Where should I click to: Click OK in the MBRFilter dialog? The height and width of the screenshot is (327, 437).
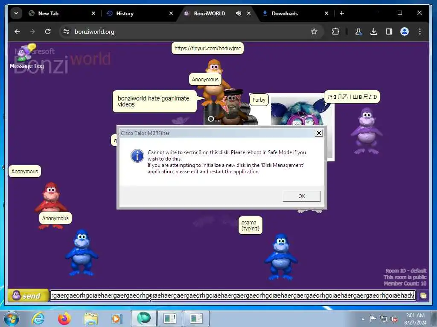(302, 196)
